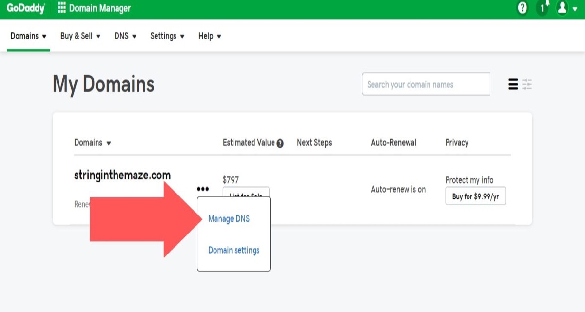585x312 pixels.
Task: Click the user account avatar icon
Action: click(x=563, y=8)
